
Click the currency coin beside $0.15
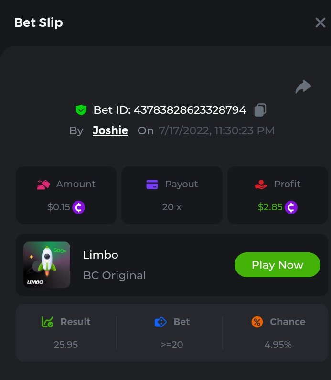click(x=79, y=207)
